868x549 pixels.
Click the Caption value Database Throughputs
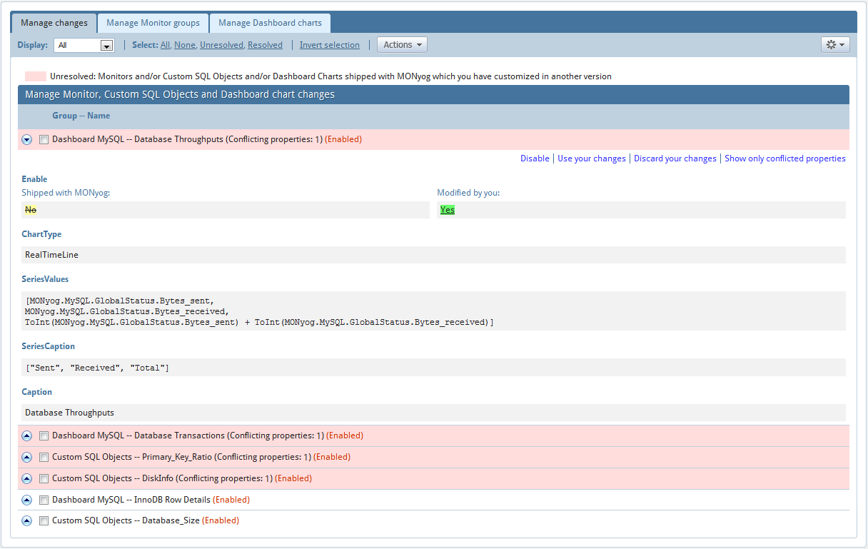(x=69, y=413)
